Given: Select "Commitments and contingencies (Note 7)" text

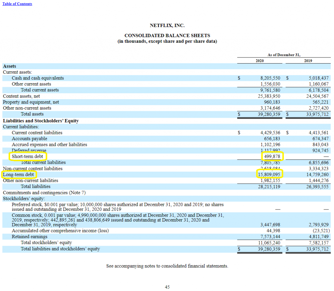Looking at the screenshot, I should (44, 193).
